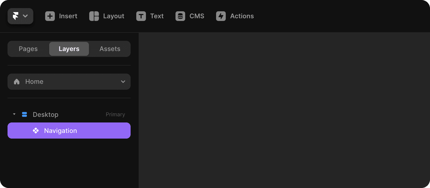430x188 pixels.
Task: Expand the chevron beside the Framer logo
Action: (26, 16)
